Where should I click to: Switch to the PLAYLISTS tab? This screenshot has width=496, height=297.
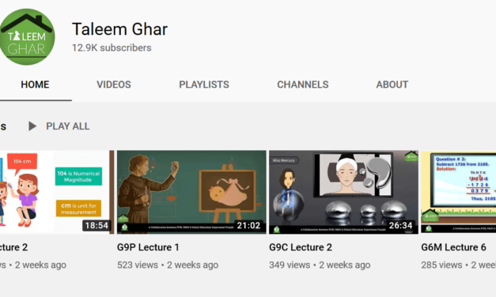204,85
